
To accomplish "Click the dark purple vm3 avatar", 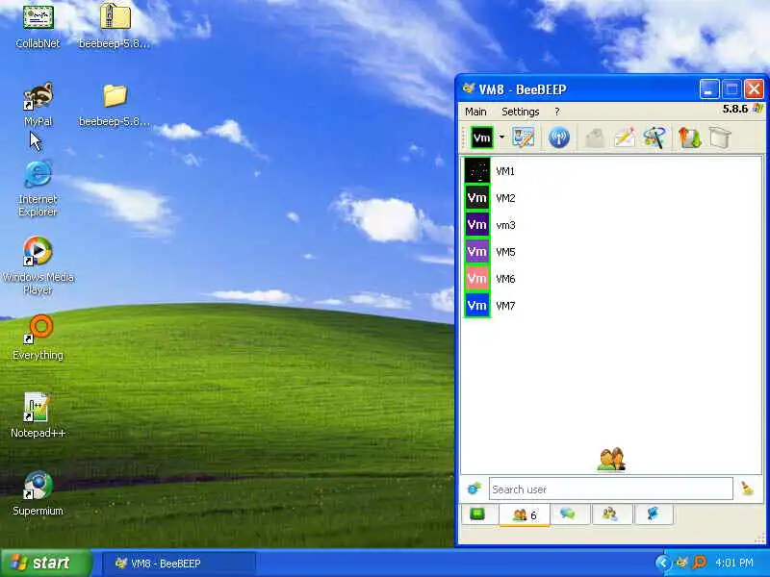I will [476, 225].
